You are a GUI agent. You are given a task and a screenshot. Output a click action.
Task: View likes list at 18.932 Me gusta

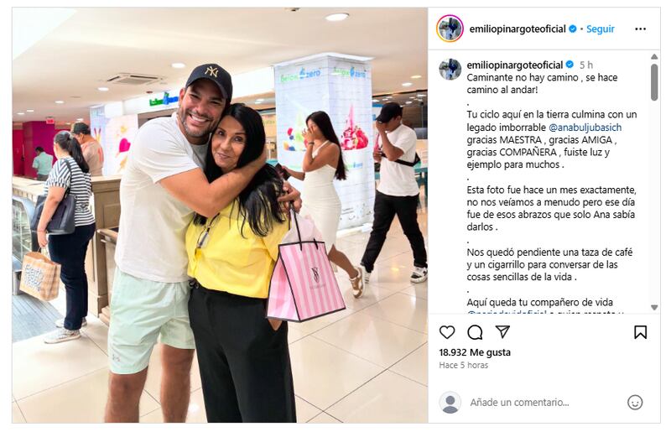[475, 352]
